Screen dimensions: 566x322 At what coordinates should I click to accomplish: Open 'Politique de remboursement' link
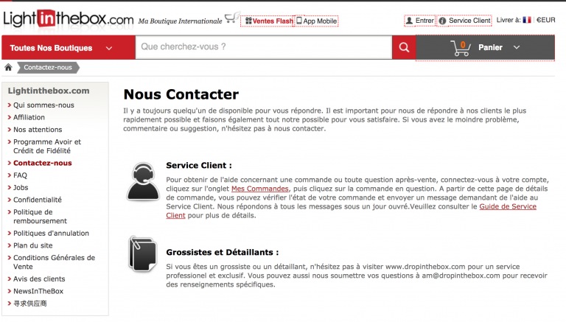40,216
